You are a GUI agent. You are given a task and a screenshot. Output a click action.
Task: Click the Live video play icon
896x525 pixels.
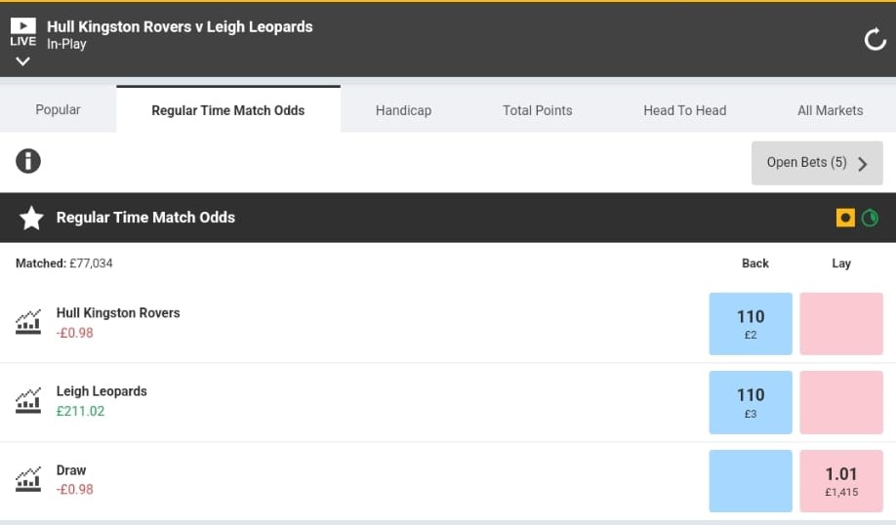(x=22, y=26)
